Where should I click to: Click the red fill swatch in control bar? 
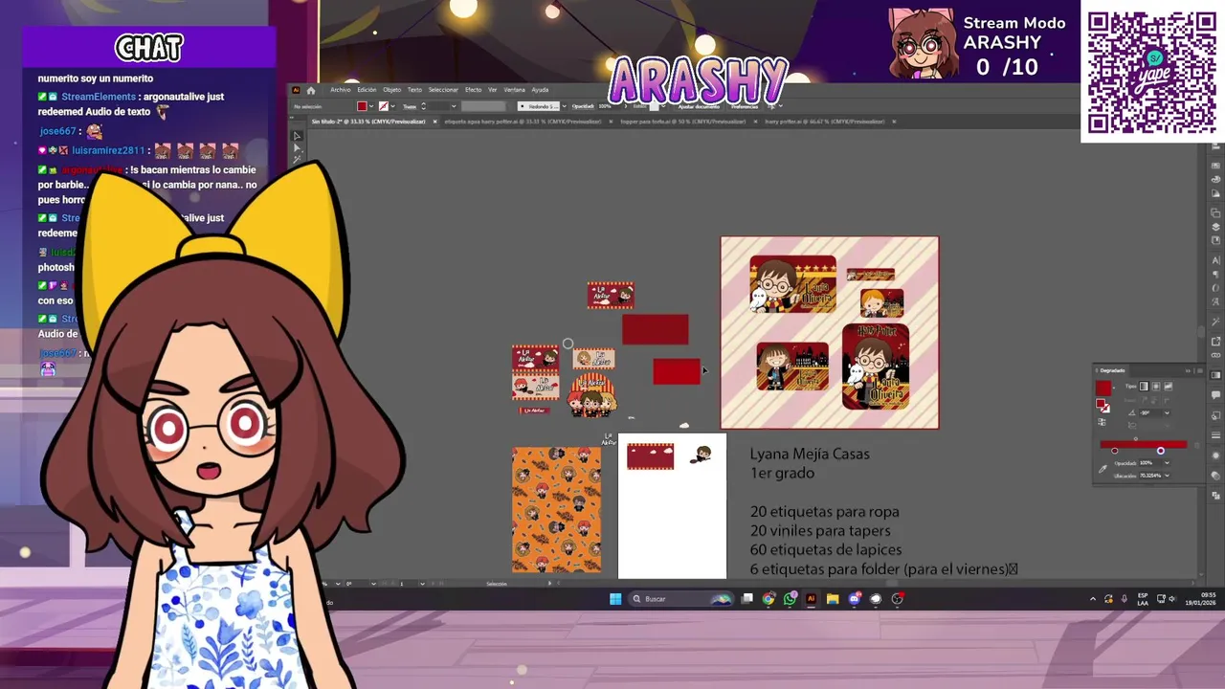[x=362, y=106]
